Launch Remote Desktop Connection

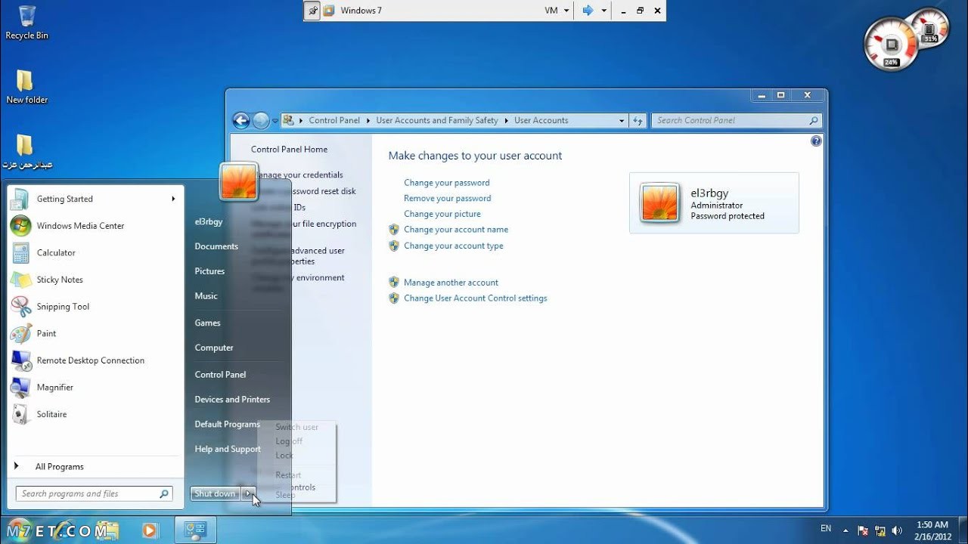95,360
